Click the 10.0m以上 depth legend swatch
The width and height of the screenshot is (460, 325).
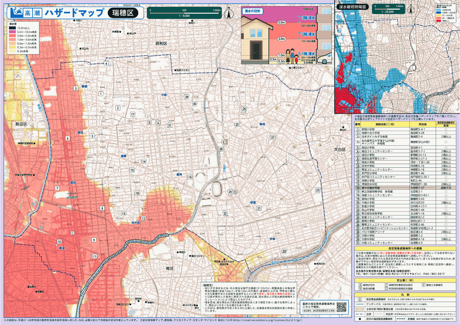point(12,28)
